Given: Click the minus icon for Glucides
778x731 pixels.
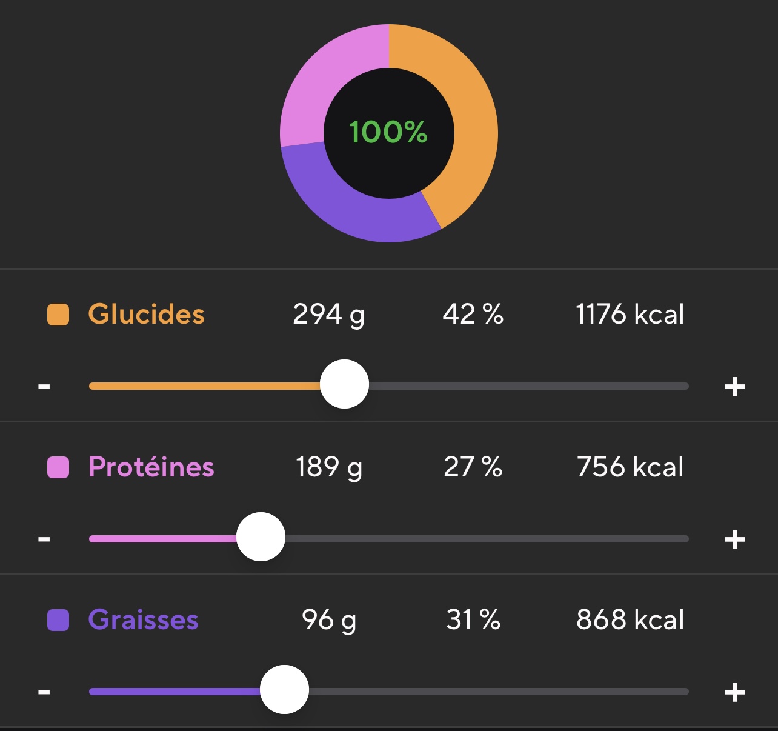Looking at the screenshot, I should [44, 386].
